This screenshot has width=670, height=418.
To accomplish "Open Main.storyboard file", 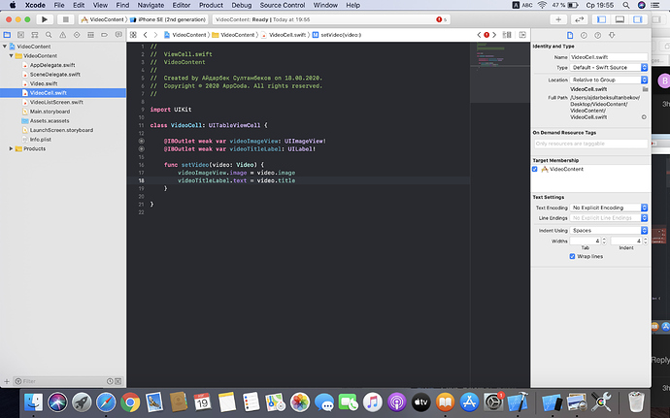I will (50, 112).
